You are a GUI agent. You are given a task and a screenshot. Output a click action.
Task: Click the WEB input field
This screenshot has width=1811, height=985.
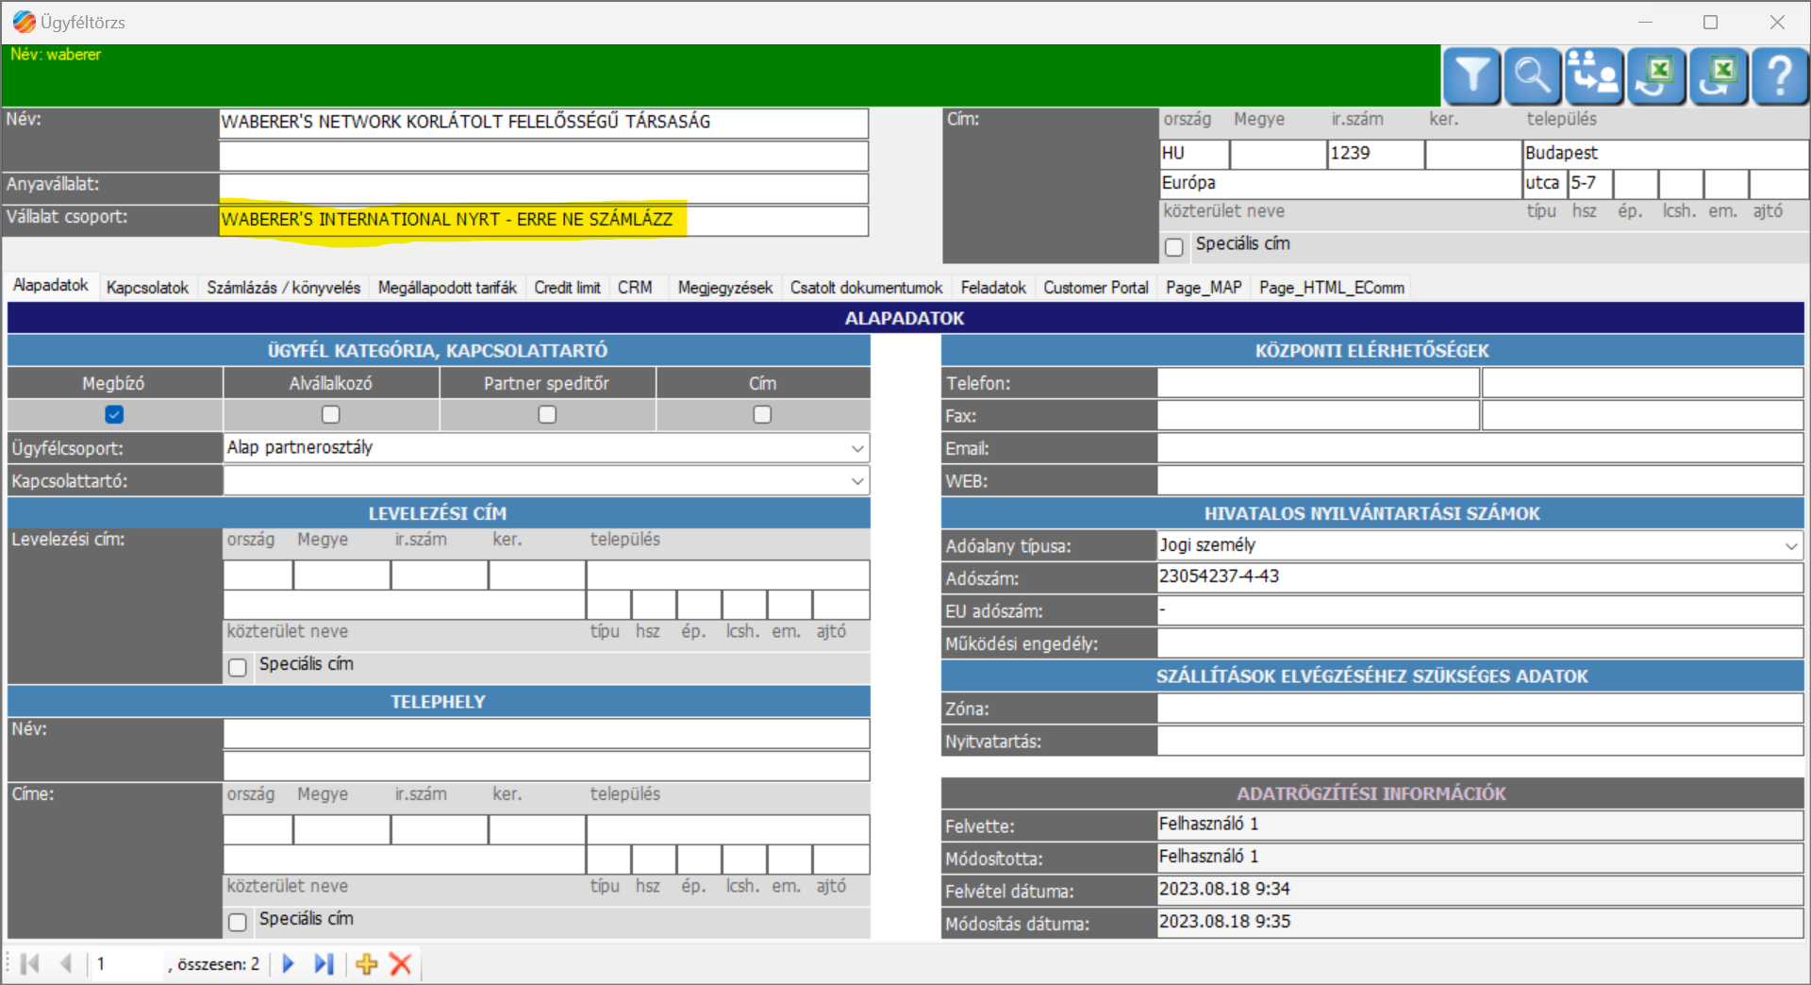pyautogui.click(x=1480, y=480)
